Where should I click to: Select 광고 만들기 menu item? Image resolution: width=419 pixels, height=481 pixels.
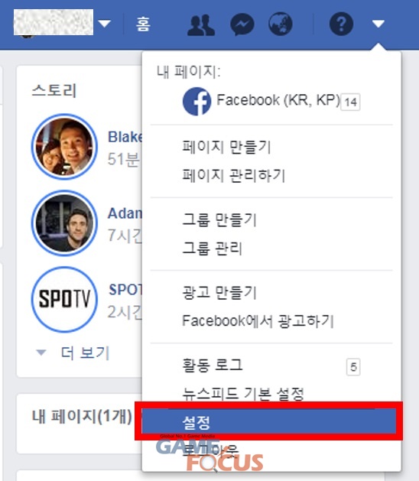coord(219,292)
